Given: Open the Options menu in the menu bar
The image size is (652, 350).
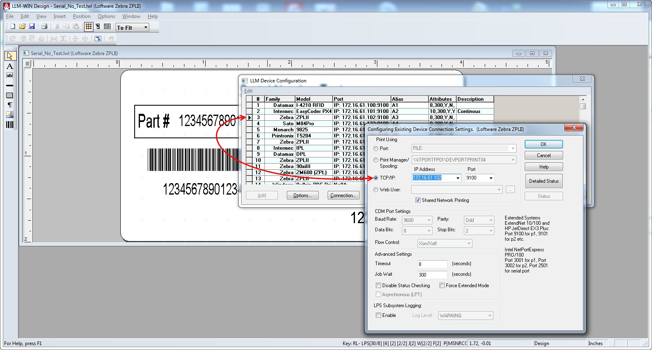Looking at the screenshot, I should click(x=106, y=16).
